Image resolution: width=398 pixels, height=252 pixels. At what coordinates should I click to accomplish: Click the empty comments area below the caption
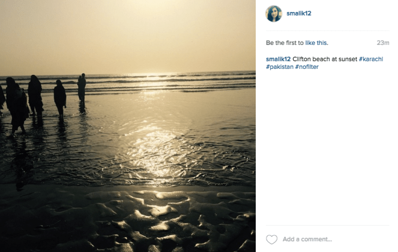327,150
